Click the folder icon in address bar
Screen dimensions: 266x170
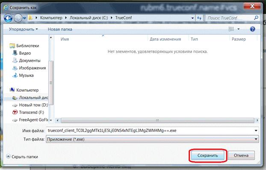[31, 18]
